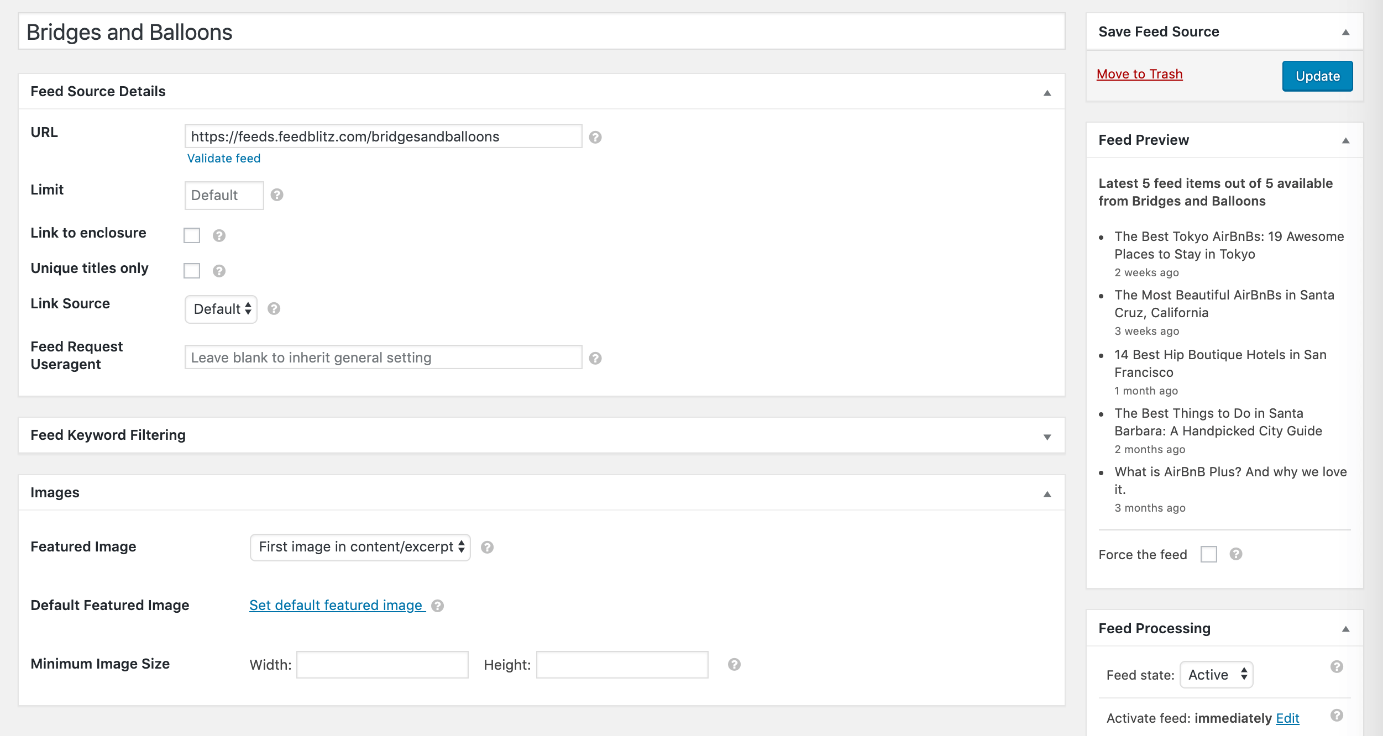This screenshot has width=1383, height=736.
Task: Open help icon for Link to enclosure
Action: [x=219, y=236]
